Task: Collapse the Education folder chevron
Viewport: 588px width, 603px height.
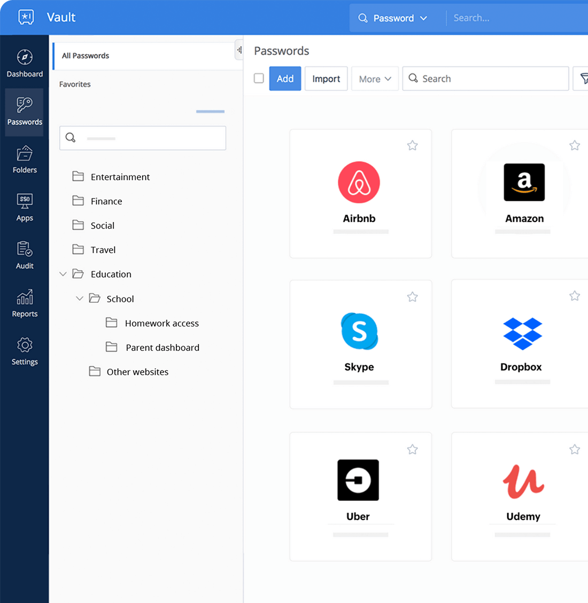Action: click(x=63, y=274)
